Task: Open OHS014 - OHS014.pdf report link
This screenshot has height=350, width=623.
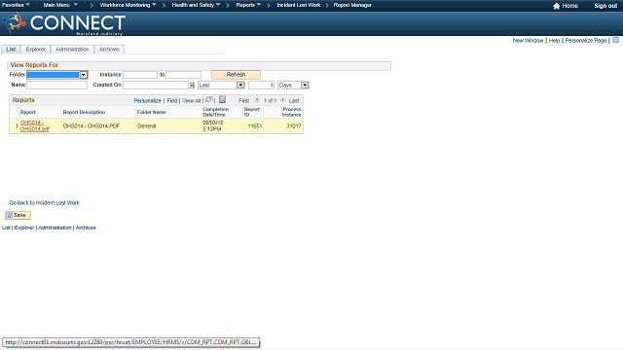Action: (35, 125)
